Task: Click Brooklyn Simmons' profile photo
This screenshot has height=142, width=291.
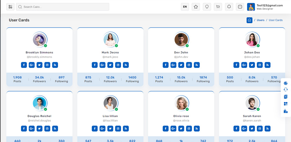Action: tap(40, 40)
